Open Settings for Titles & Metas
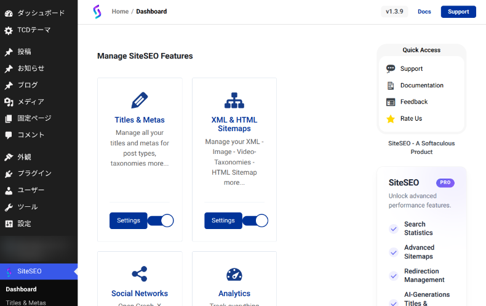 [129, 220]
